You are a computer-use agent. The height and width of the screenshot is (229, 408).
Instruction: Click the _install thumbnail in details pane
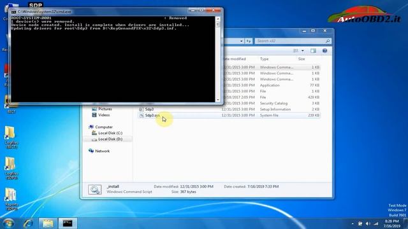point(95,190)
